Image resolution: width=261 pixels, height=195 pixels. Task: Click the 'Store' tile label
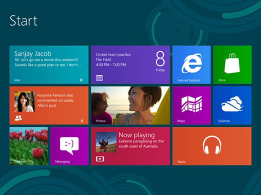coord(222,80)
